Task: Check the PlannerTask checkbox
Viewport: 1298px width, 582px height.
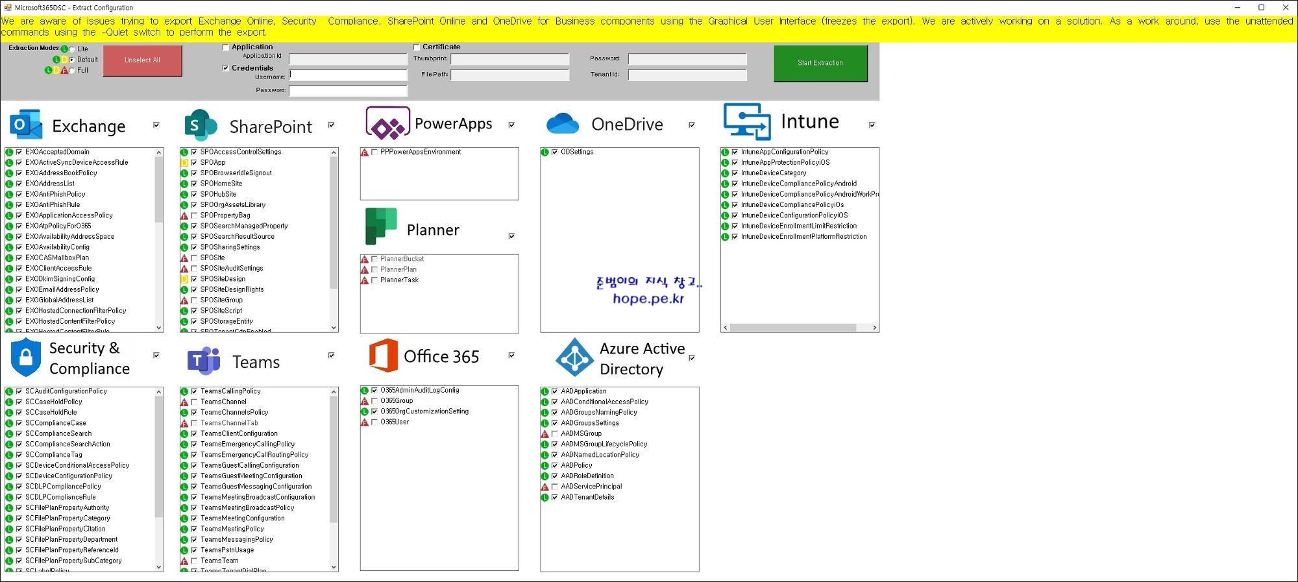Action: point(374,280)
